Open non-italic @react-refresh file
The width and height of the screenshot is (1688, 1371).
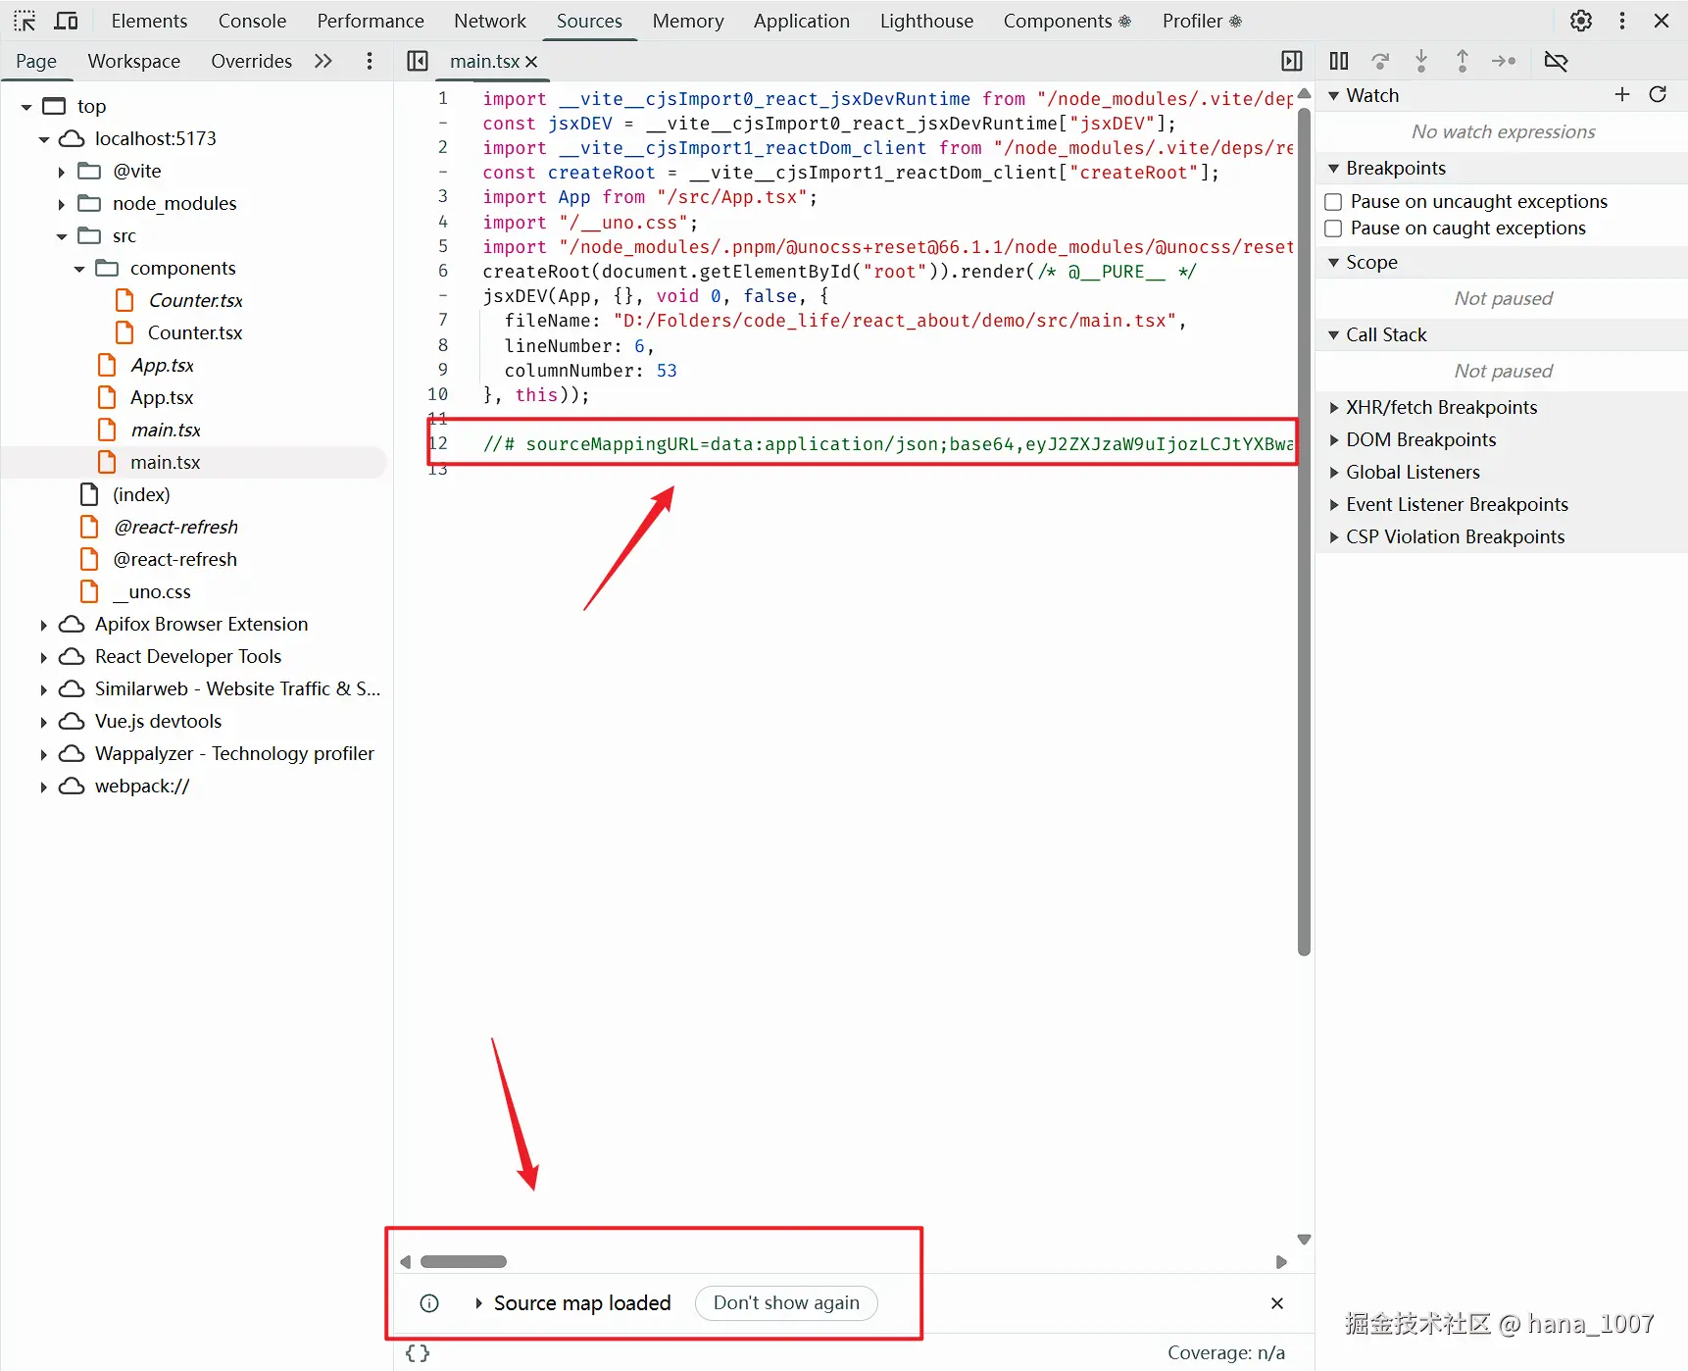click(174, 560)
